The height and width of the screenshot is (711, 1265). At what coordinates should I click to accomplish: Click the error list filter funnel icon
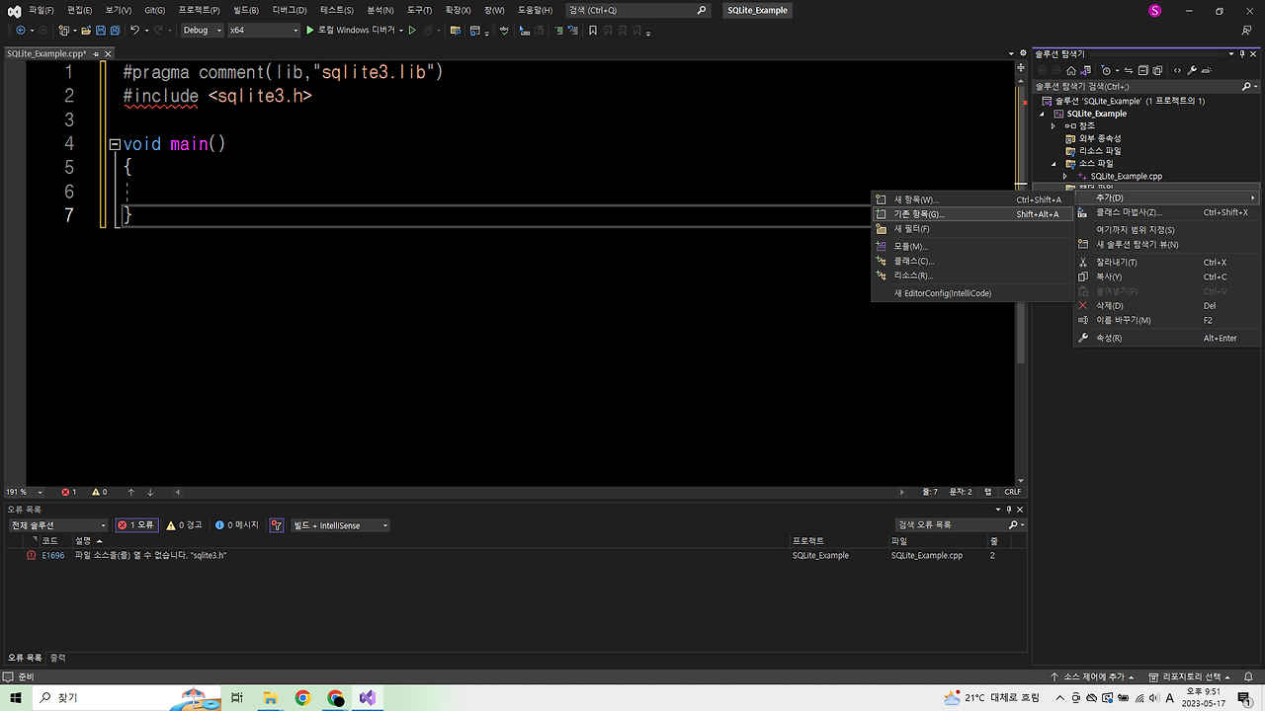click(x=276, y=525)
